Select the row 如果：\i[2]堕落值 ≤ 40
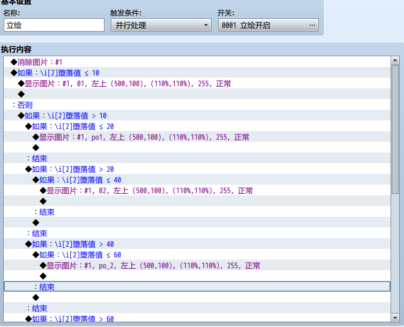Screen dimensions: 404x327 tap(197, 180)
